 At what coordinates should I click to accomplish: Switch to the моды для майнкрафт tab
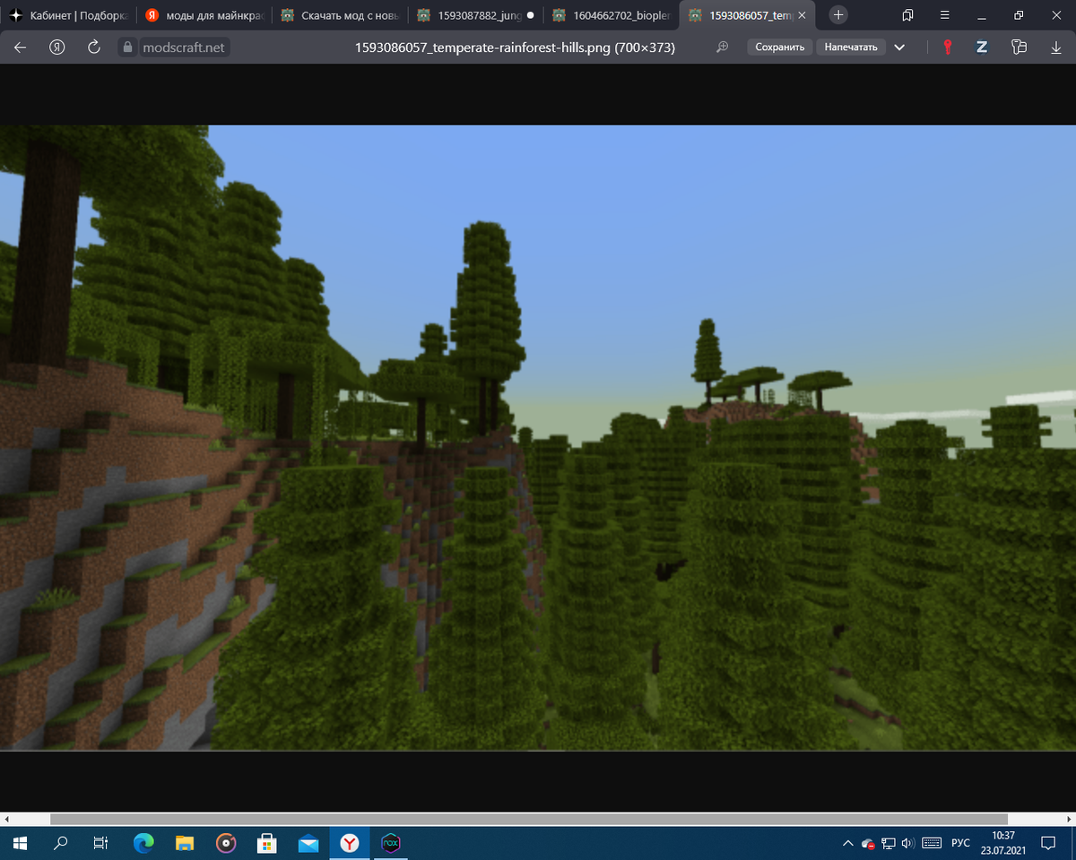[204, 15]
